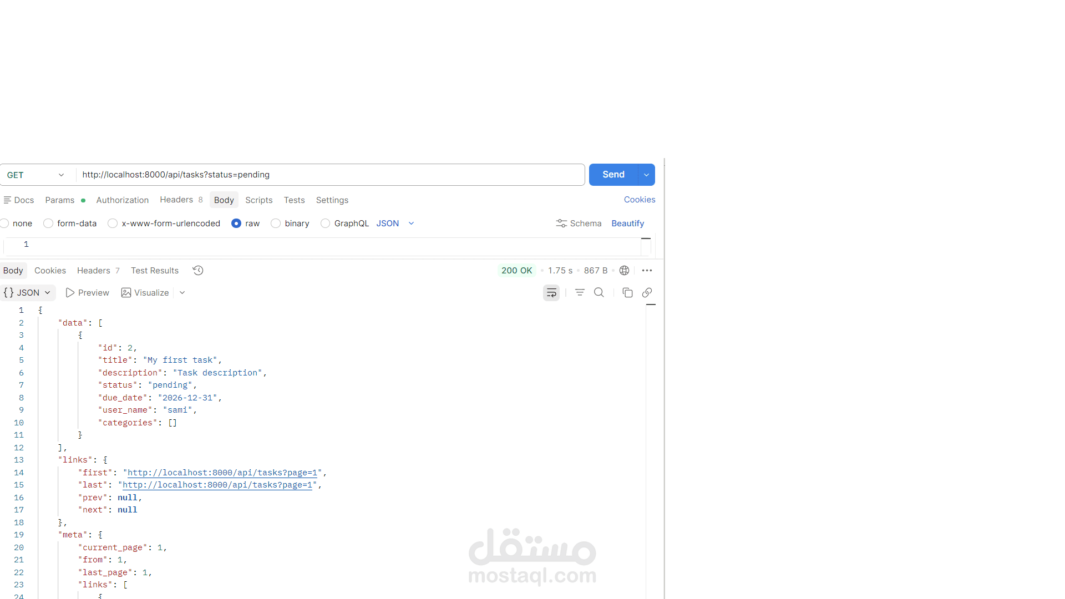
Task: Click the network globe icon
Action: 624,271
